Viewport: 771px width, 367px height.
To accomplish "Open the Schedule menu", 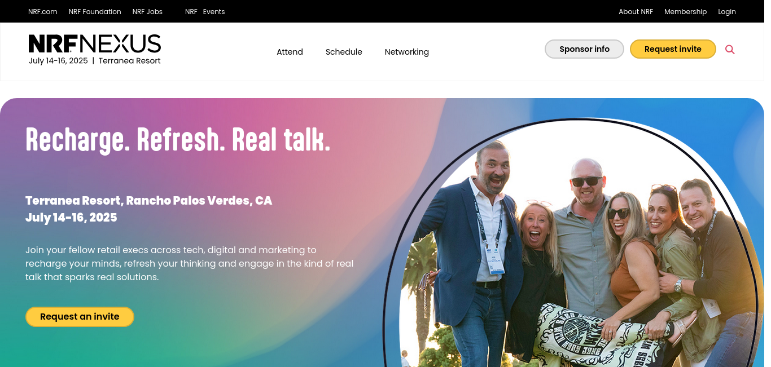I will 344,52.
